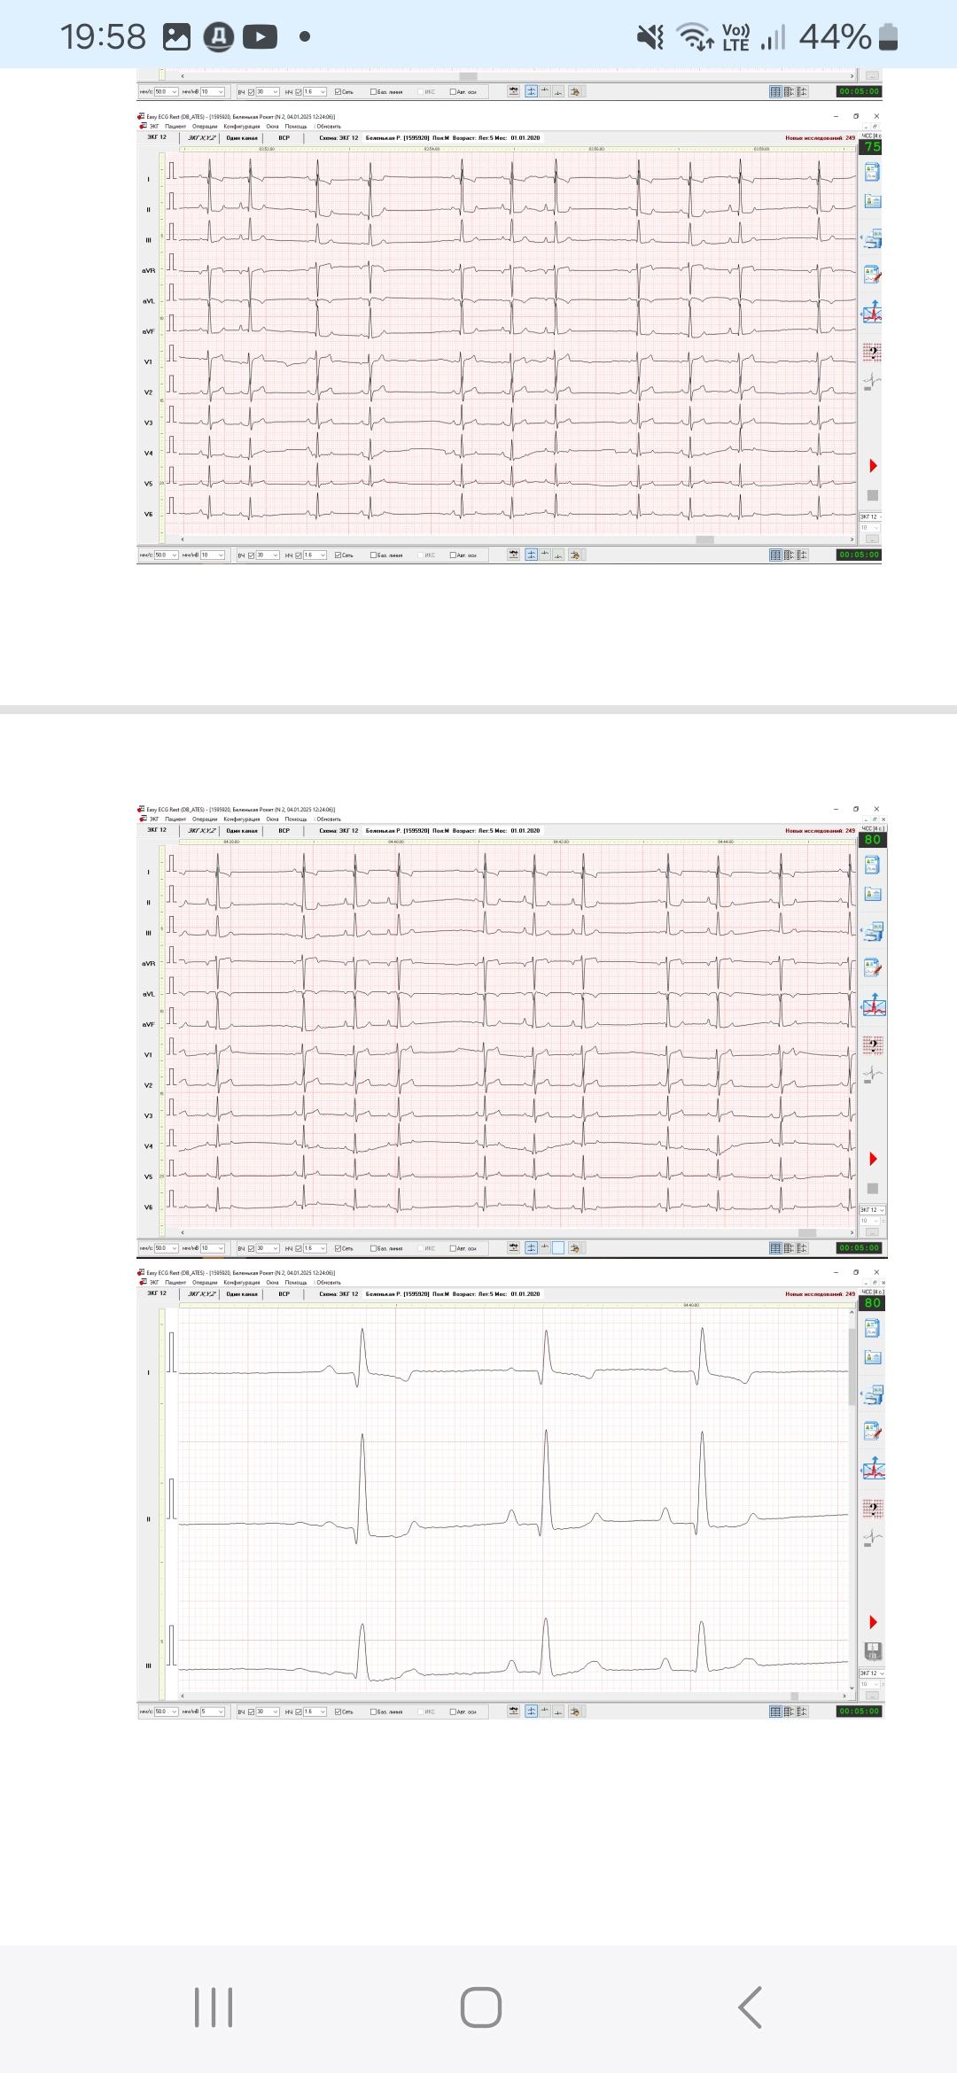Open НЧ 1.6 filter dropdown in bottom window
Image resolution: width=957 pixels, height=2073 pixels.
[x=316, y=1712]
